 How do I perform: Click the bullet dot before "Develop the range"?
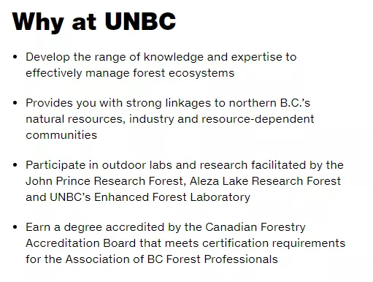point(15,57)
